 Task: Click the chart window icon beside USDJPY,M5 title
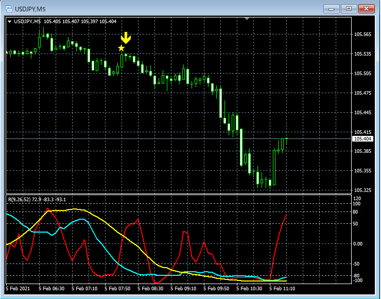pos(9,9)
